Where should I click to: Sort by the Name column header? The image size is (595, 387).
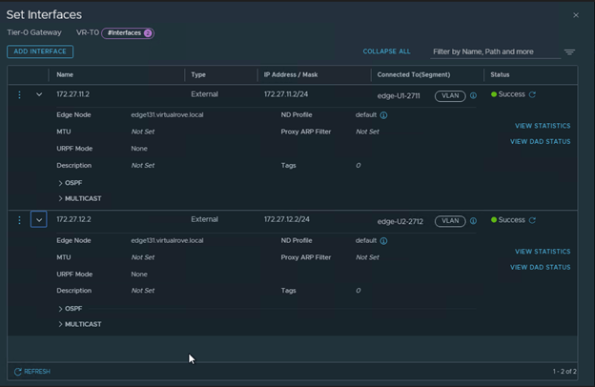click(65, 74)
